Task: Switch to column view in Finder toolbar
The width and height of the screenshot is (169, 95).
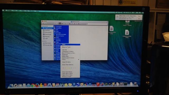Action: 60,23
